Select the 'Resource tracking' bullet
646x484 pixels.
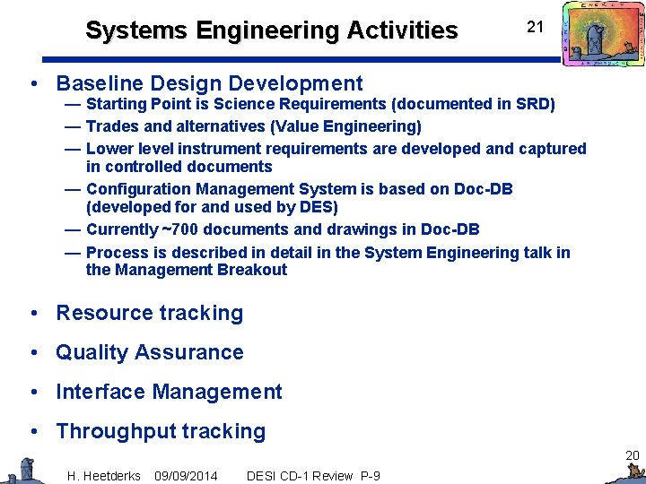[150, 313]
